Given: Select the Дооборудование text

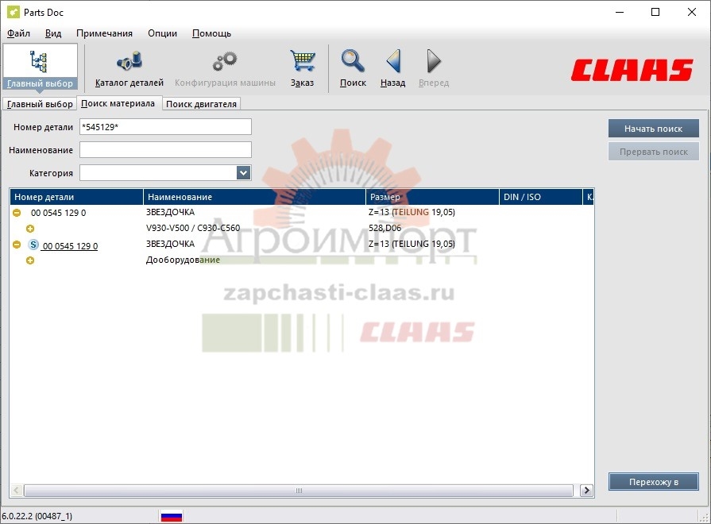Looking at the screenshot, I should tap(183, 260).
